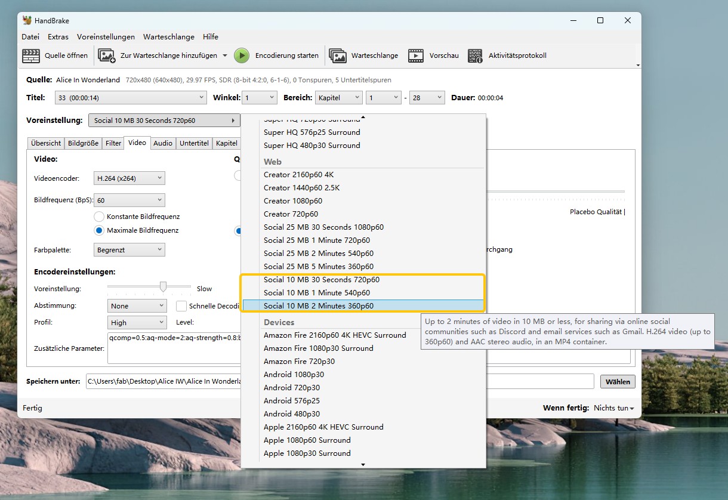Open the Bereich Kapitel dropdown
728x500 pixels.
click(339, 97)
